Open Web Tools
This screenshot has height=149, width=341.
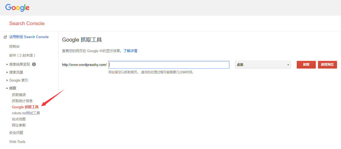[x=17, y=142]
